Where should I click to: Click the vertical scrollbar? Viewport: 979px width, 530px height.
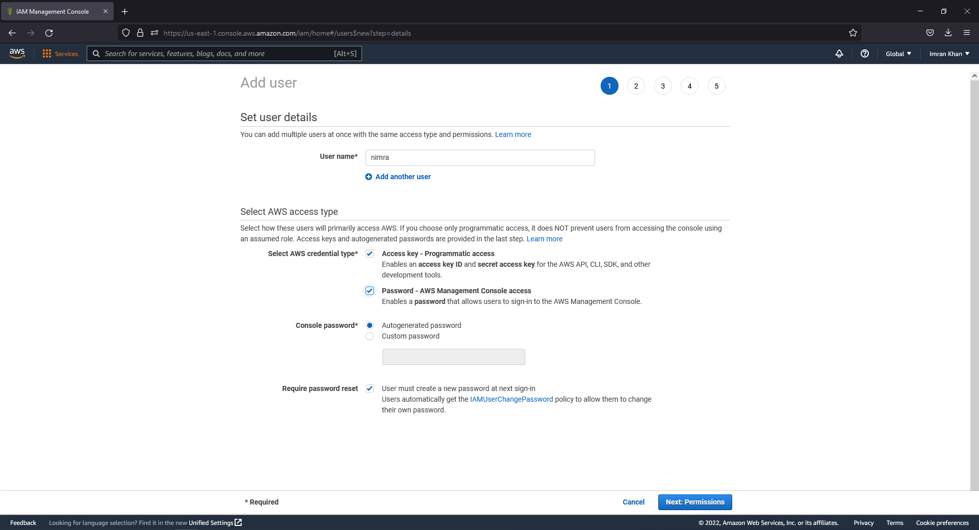tap(974, 204)
